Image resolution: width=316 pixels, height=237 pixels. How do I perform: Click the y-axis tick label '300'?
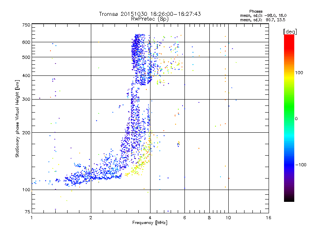26,100
